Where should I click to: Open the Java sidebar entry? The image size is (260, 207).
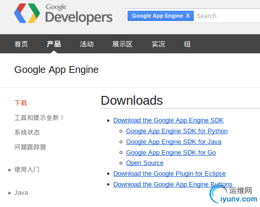tap(21, 193)
